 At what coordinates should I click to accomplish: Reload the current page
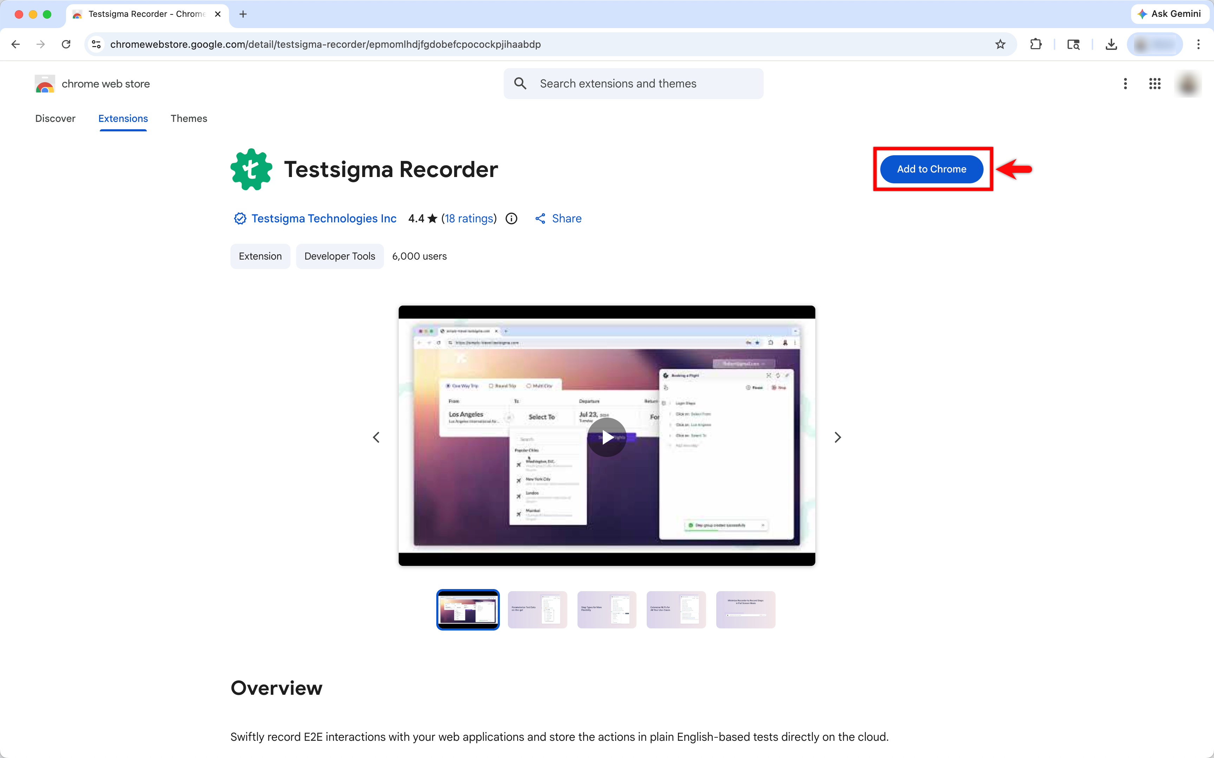(x=66, y=44)
